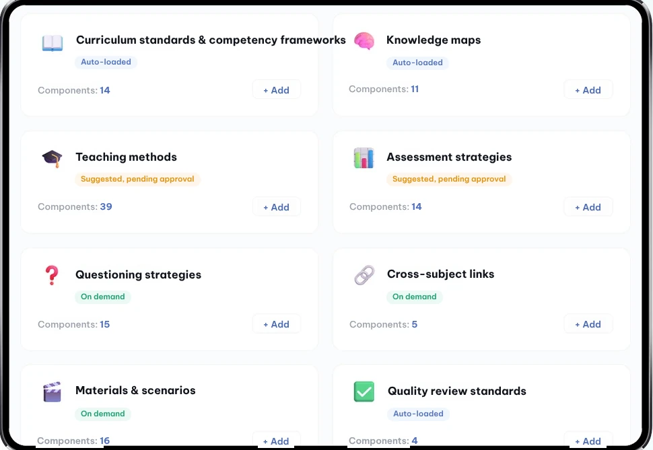The width and height of the screenshot is (653, 450).
Task: Click the green checkmark icon for Quality review
Action: pos(364,391)
